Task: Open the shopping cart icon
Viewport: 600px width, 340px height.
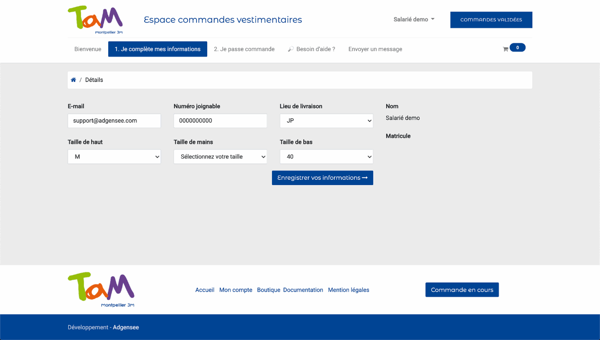Action: point(505,49)
